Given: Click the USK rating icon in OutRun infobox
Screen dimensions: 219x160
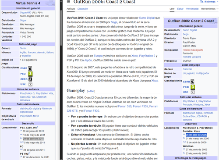Looking at the screenshot, I should click(193, 92).
